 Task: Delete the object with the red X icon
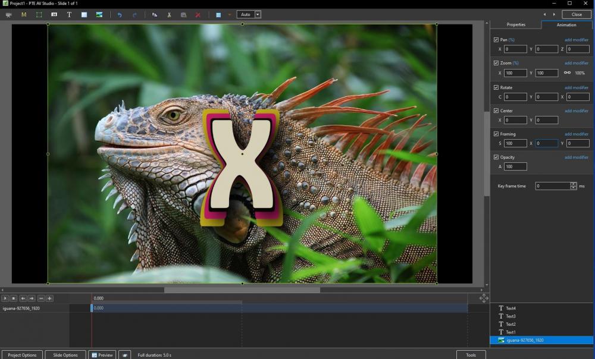click(x=198, y=14)
